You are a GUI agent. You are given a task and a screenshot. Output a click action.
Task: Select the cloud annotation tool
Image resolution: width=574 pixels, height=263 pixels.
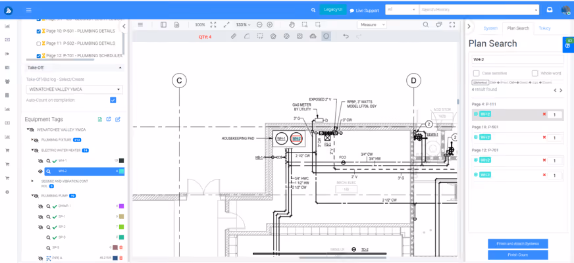[x=313, y=36]
